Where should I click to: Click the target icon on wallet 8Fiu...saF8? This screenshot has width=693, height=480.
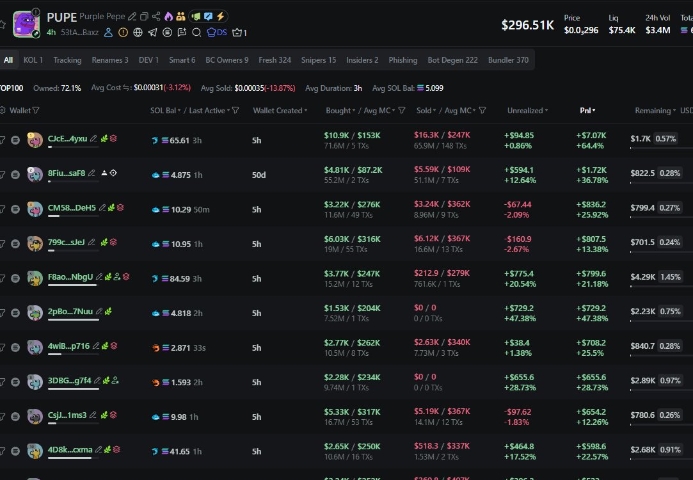point(113,173)
